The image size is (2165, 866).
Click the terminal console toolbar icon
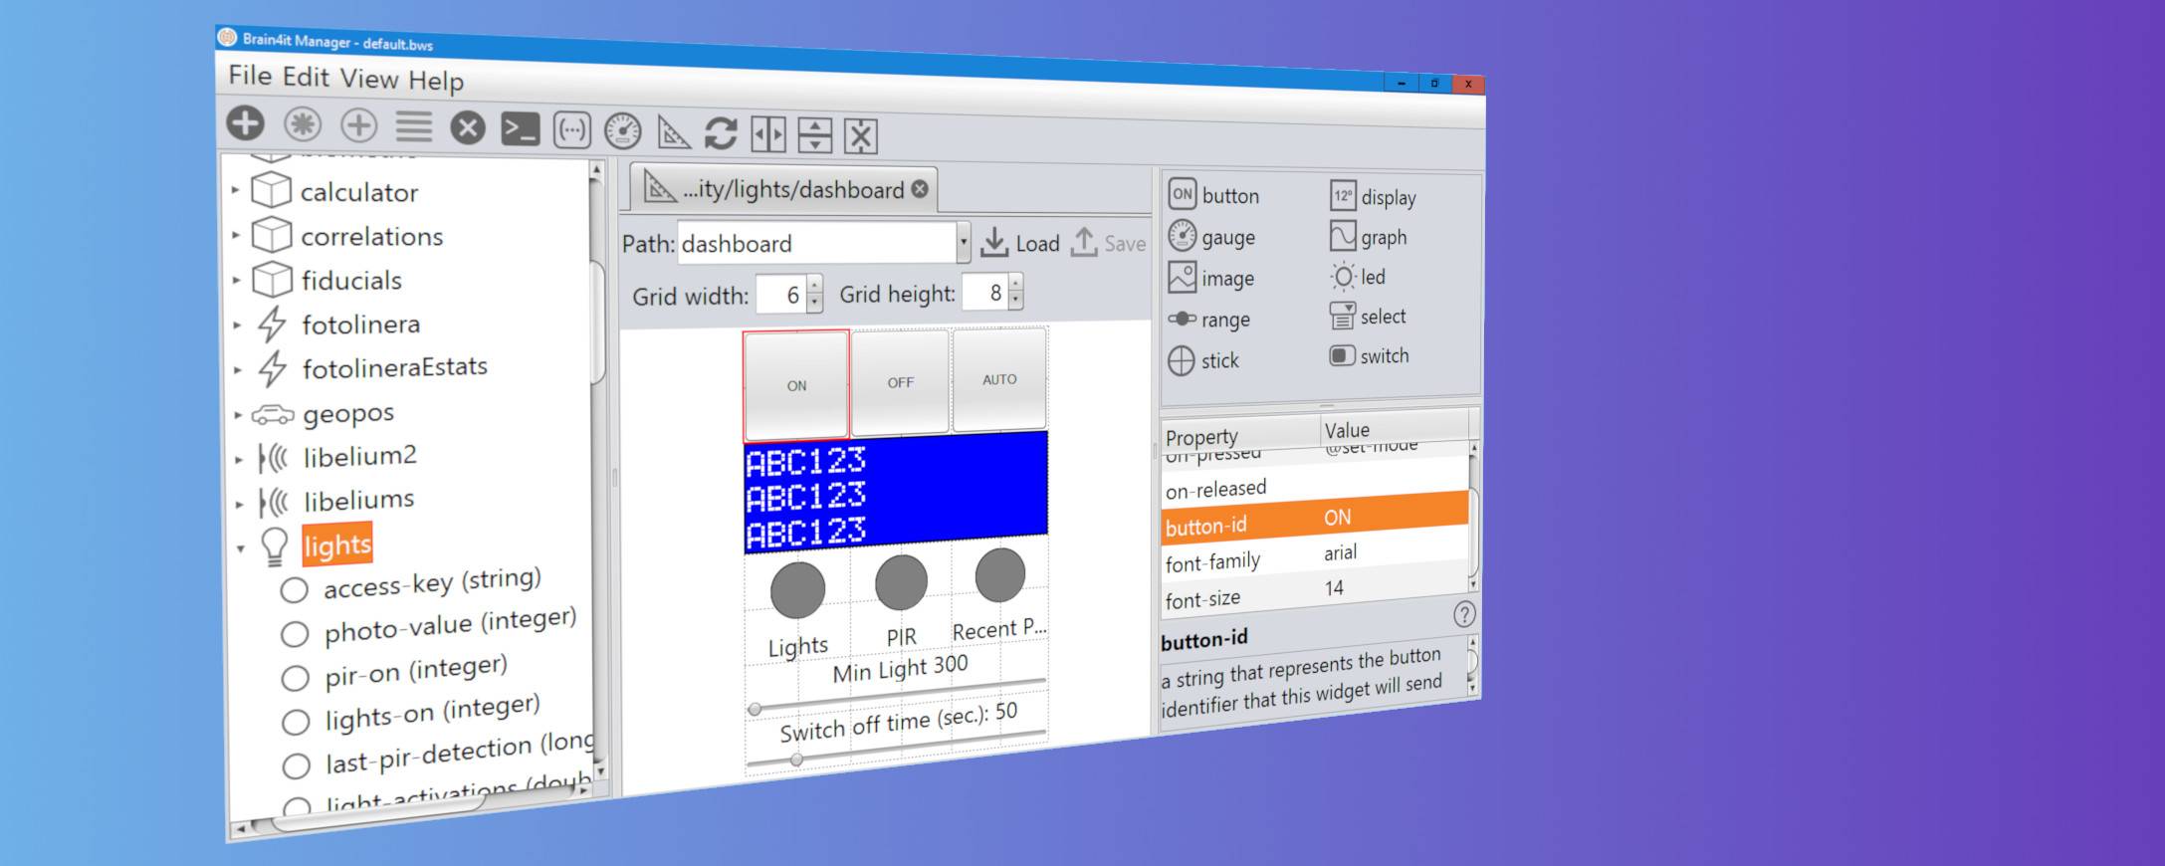coord(520,129)
